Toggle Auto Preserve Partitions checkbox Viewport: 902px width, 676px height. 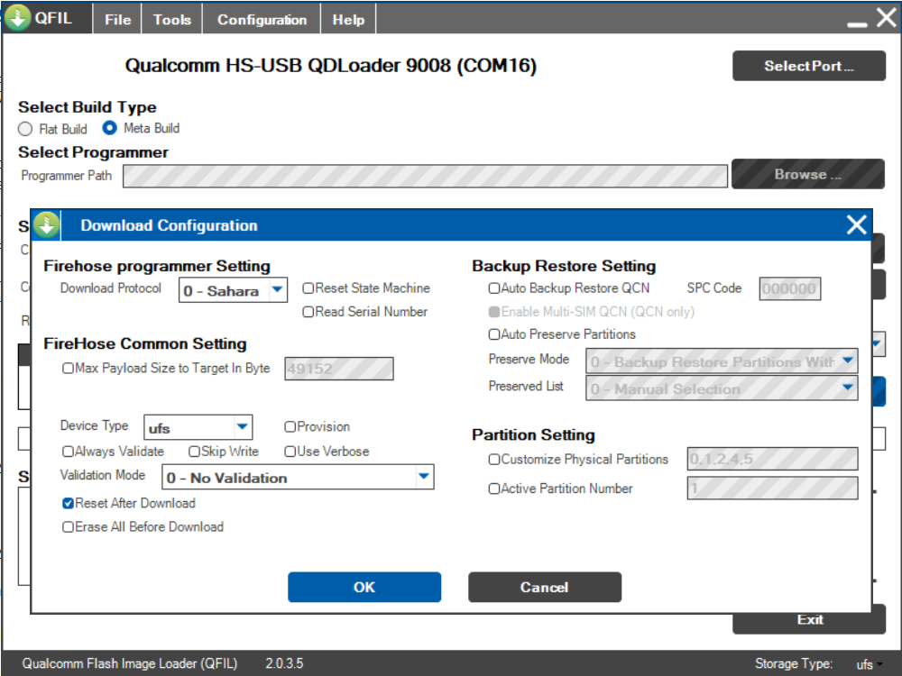tap(494, 334)
